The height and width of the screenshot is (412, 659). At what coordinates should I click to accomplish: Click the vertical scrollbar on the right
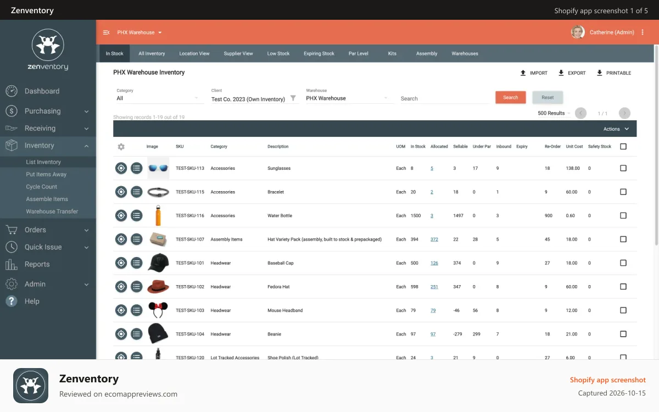656,146
